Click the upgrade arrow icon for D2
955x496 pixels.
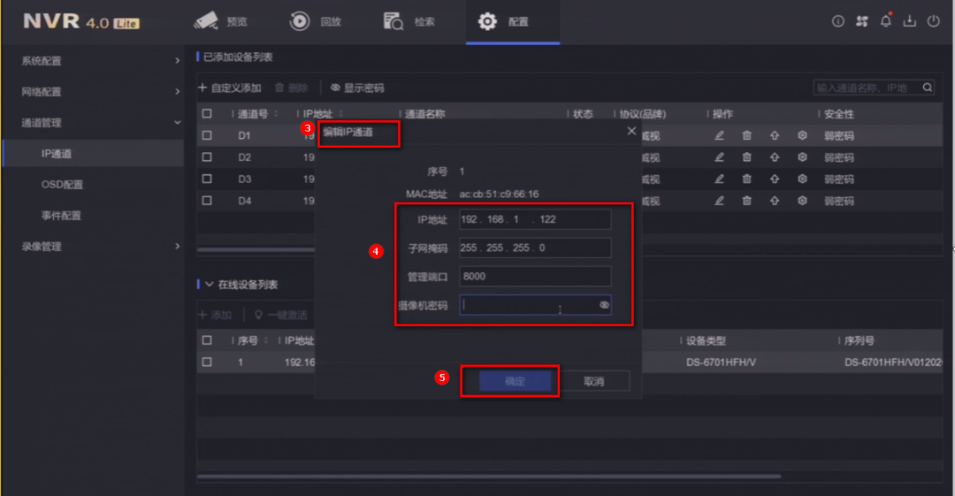click(774, 157)
